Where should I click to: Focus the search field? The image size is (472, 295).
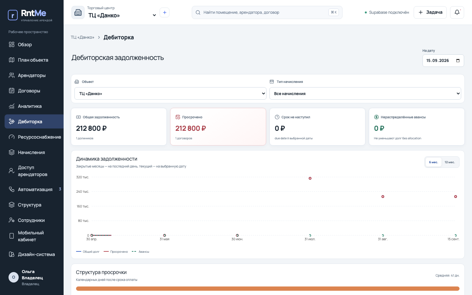point(267,12)
